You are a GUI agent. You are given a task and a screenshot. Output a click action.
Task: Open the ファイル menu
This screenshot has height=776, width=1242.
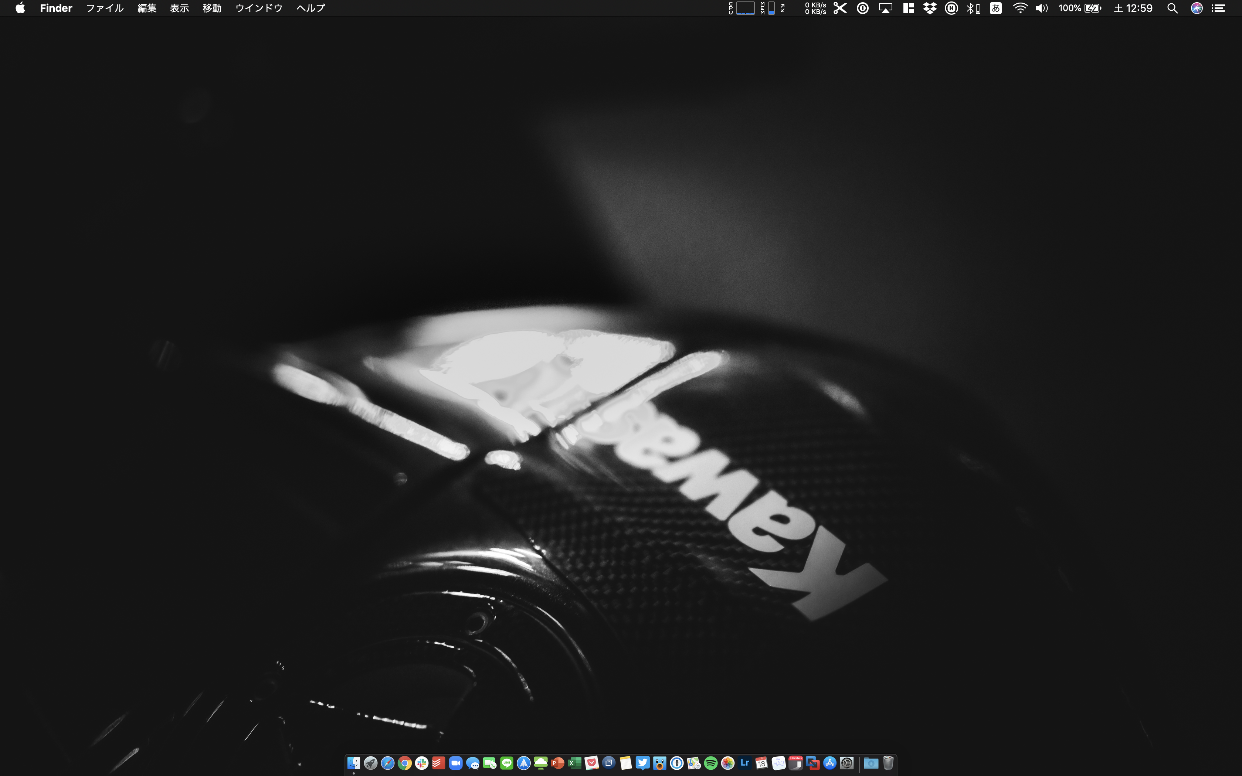(x=105, y=8)
